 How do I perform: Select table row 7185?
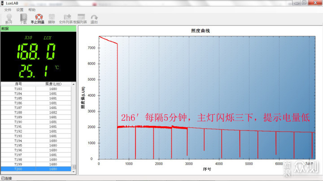36,98
